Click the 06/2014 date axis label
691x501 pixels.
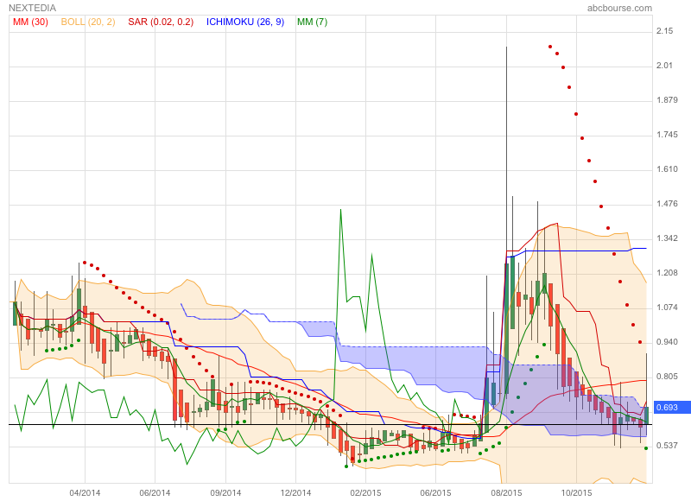point(155,492)
